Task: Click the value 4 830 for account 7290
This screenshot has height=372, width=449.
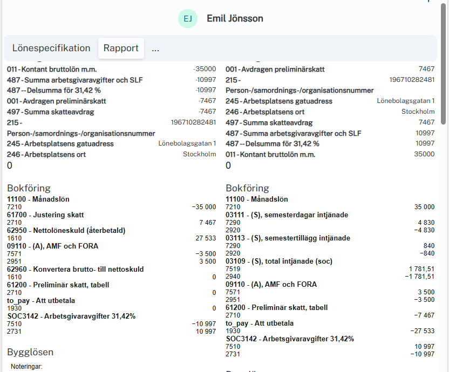Action: click(x=425, y=223)
